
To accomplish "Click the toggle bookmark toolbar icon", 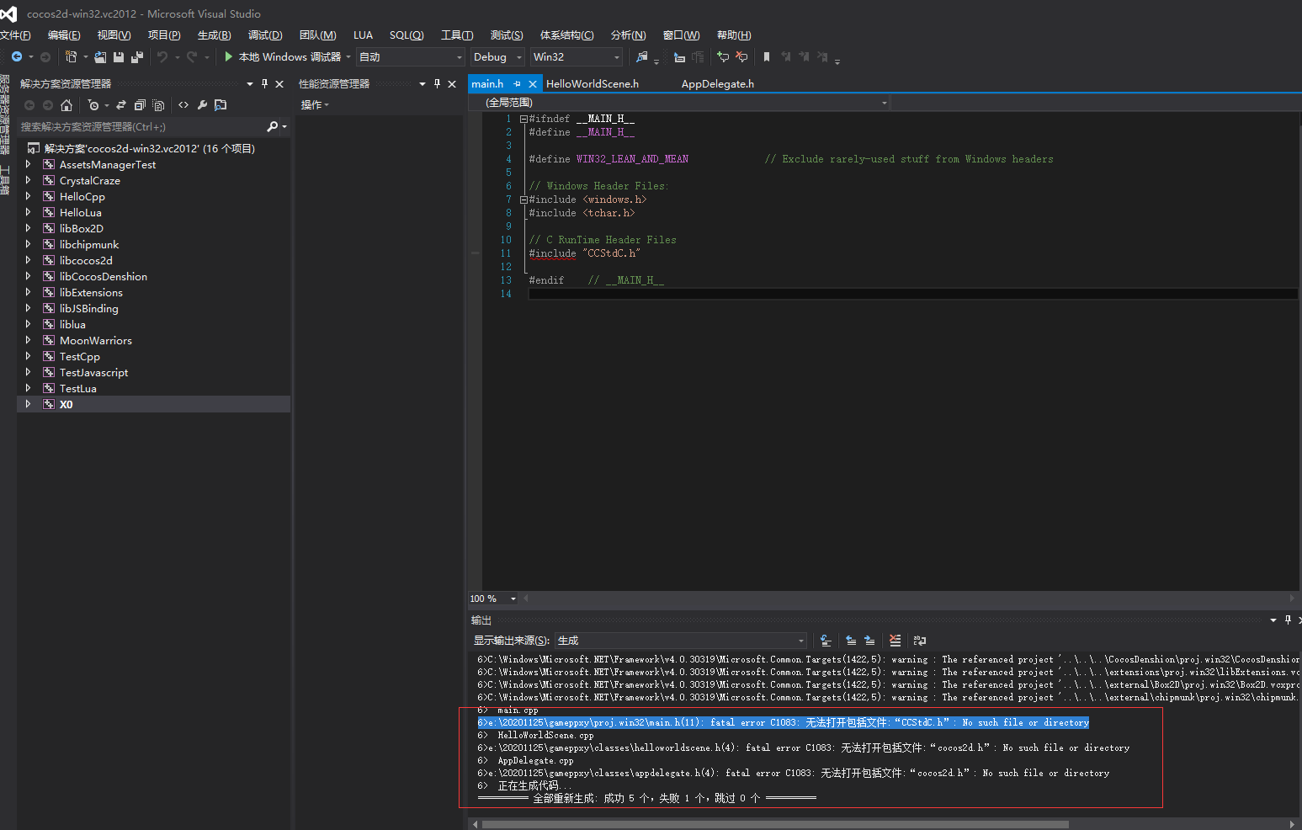I will (x=767, y=57).
